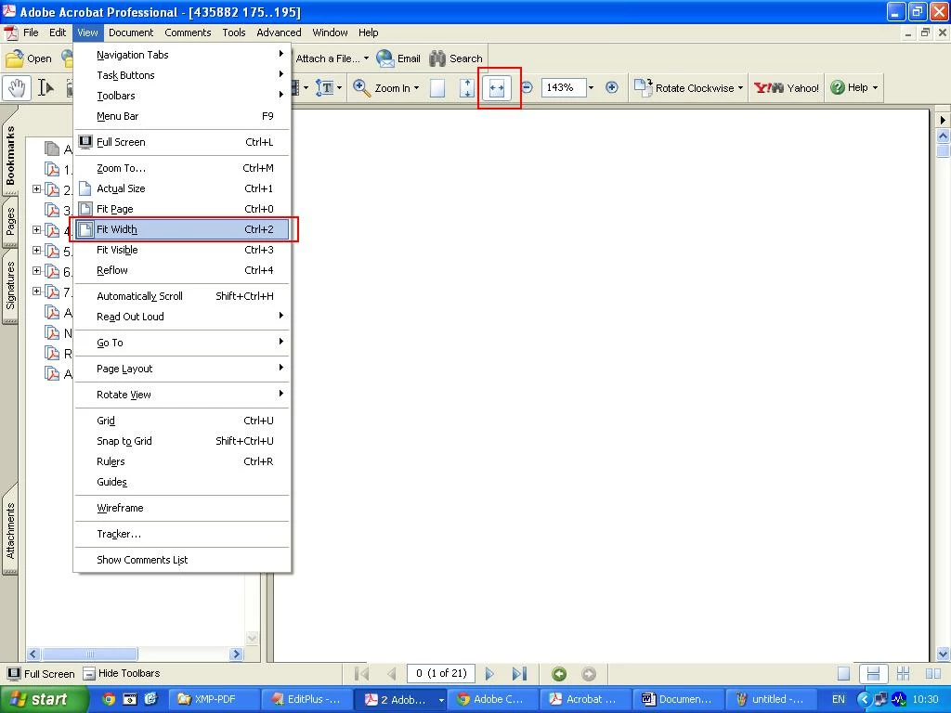Viewport: 951px width, 713px height.
Task: Click Hide Toolbars in the status bar
Action: [122, 674]
